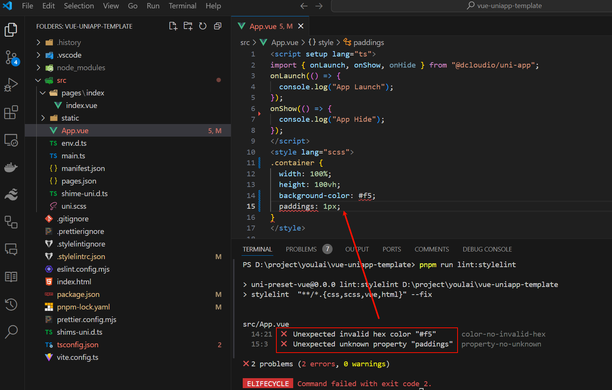Open the Run and Debug view
Viewport: 612px width, 390px height.
[x=11, y=85]
